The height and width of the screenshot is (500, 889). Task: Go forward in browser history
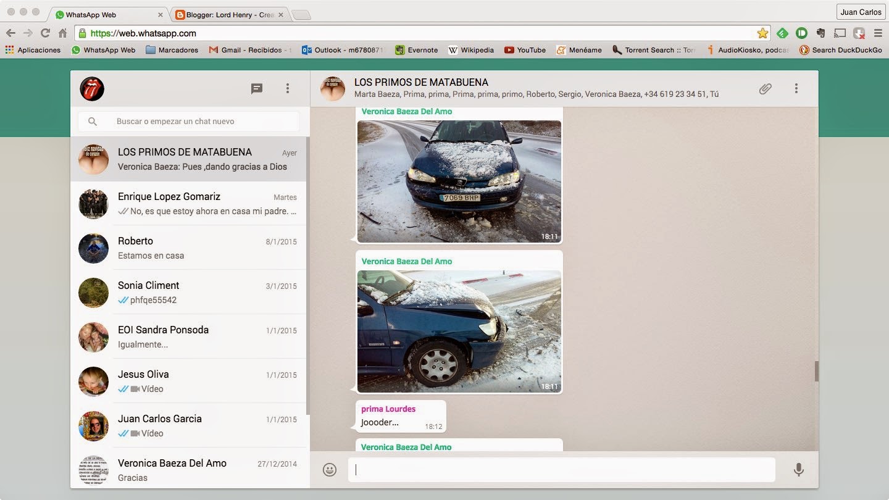28,33
